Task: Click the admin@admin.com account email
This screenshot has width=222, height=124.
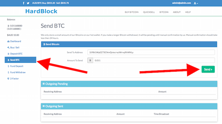Action: click(181, 3)
